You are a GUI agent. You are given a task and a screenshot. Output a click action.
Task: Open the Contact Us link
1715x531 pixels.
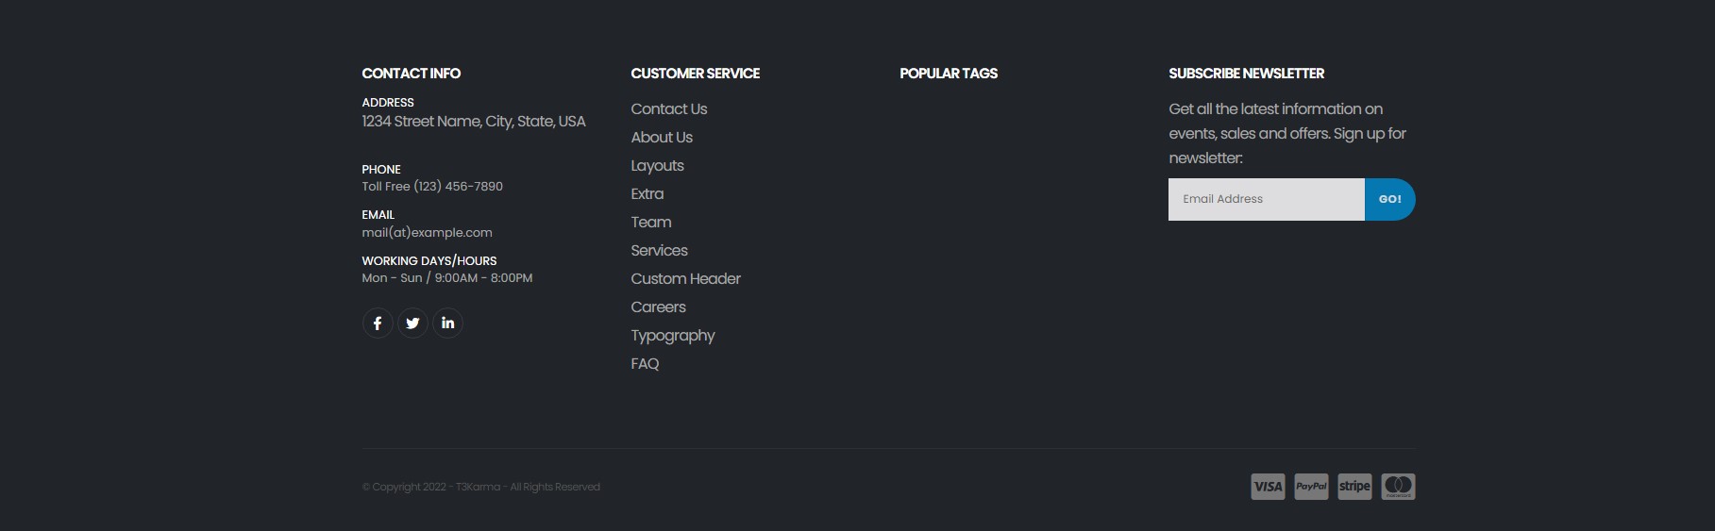669,109
